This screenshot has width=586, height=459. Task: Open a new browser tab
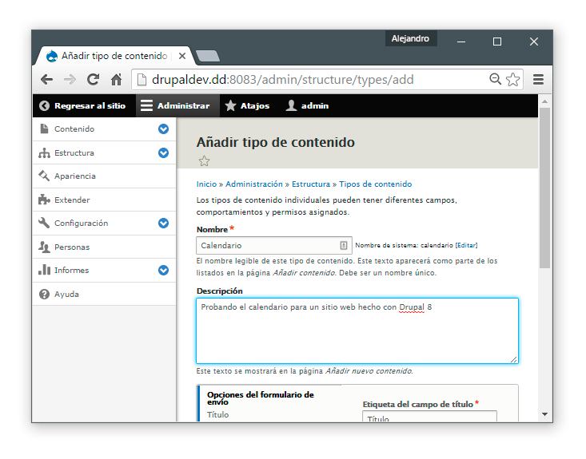(207, 56)
